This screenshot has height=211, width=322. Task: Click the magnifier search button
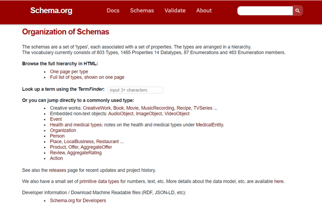(x=298, y=11)
